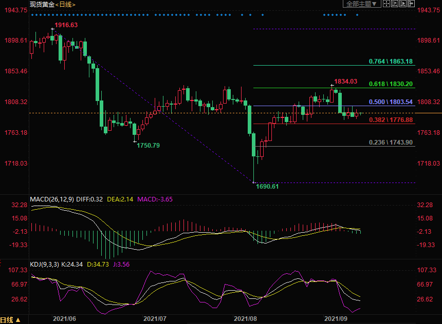Open the 全部主题 dropdown
The height and width of the screenshot is (324, 442).
(361, 4)
